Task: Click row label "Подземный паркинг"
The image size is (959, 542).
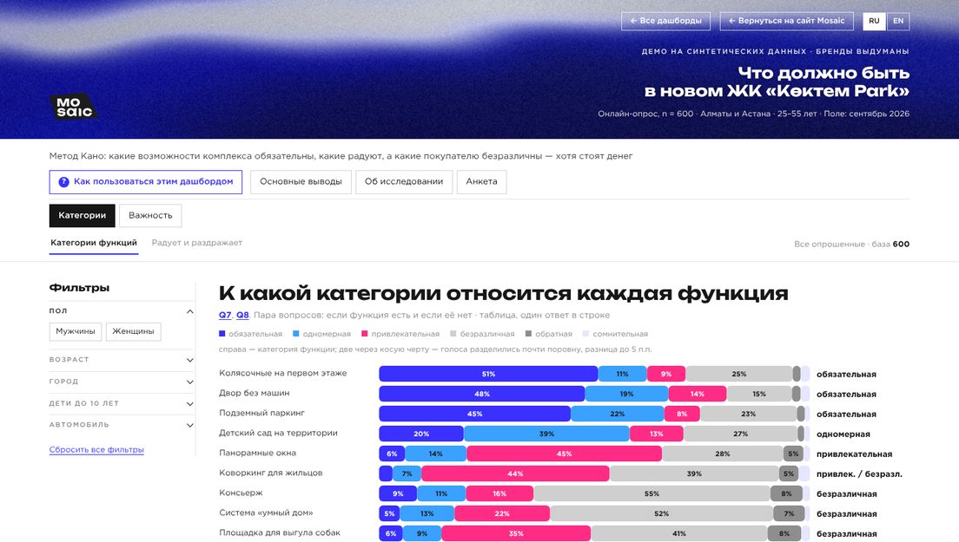Action: pyautogui.click(x=261, y=413)
